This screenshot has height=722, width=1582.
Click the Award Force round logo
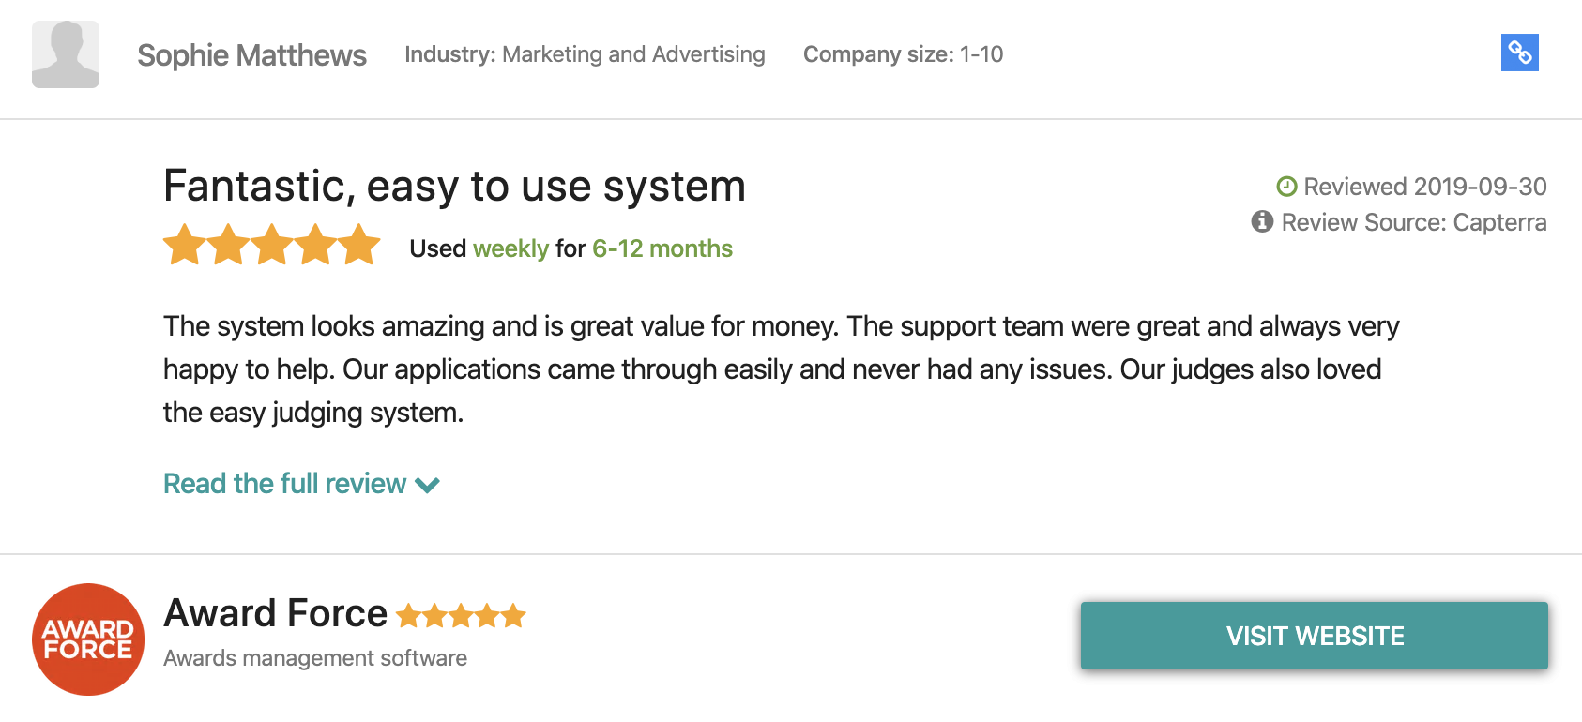tap(88, 639)
